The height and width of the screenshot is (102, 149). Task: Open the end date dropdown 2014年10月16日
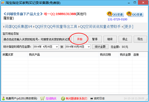click(x=89, y=47)
